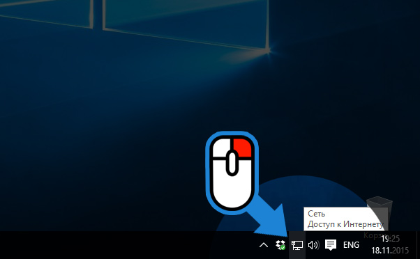The width and height of the screenshot is (420, 259).
Task: Click the empty black taskbar area
Action: (128, 245)
